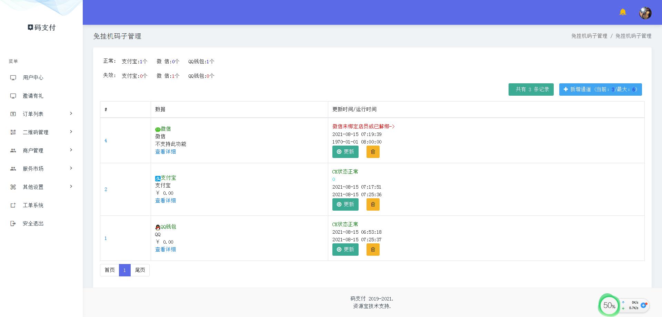Open 查看详细 link for 微信
This screenshot has height=317, width=662.
(x=165, y=152)
